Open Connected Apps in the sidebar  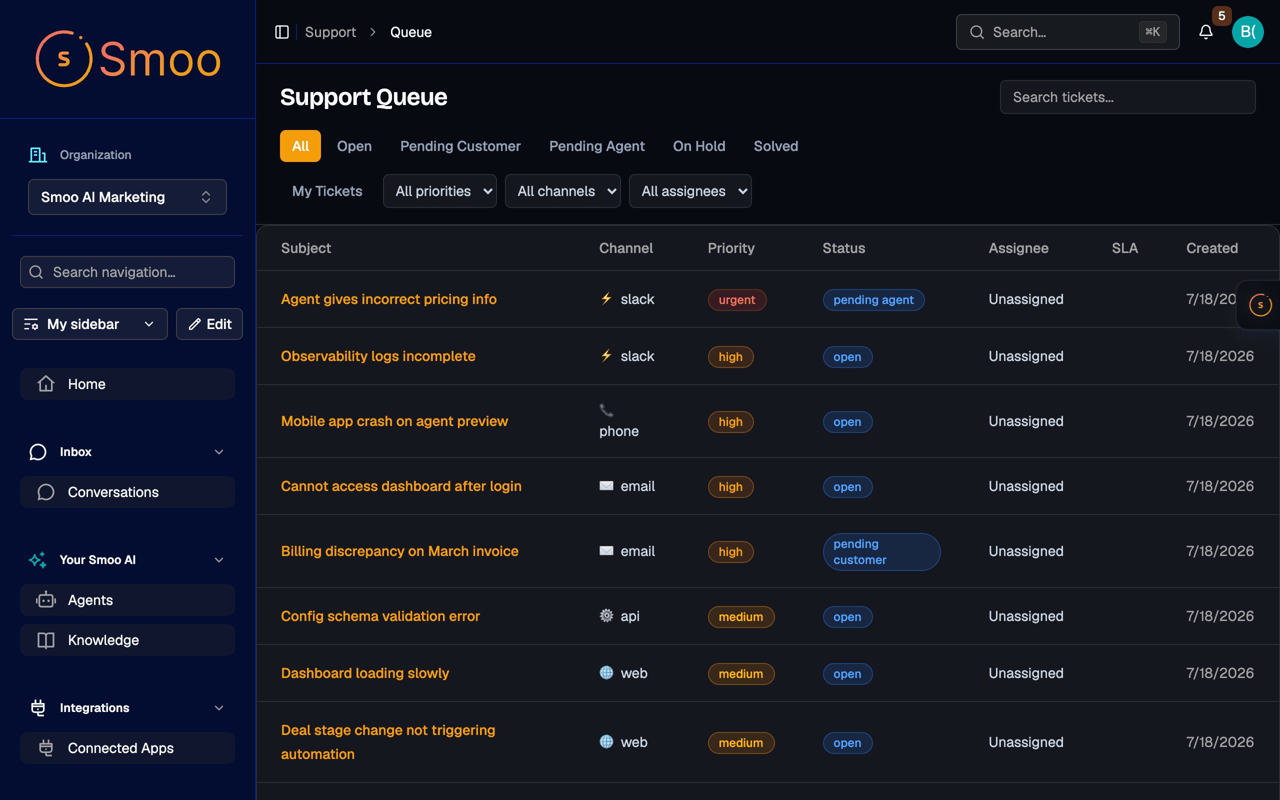tap(127, 748)
